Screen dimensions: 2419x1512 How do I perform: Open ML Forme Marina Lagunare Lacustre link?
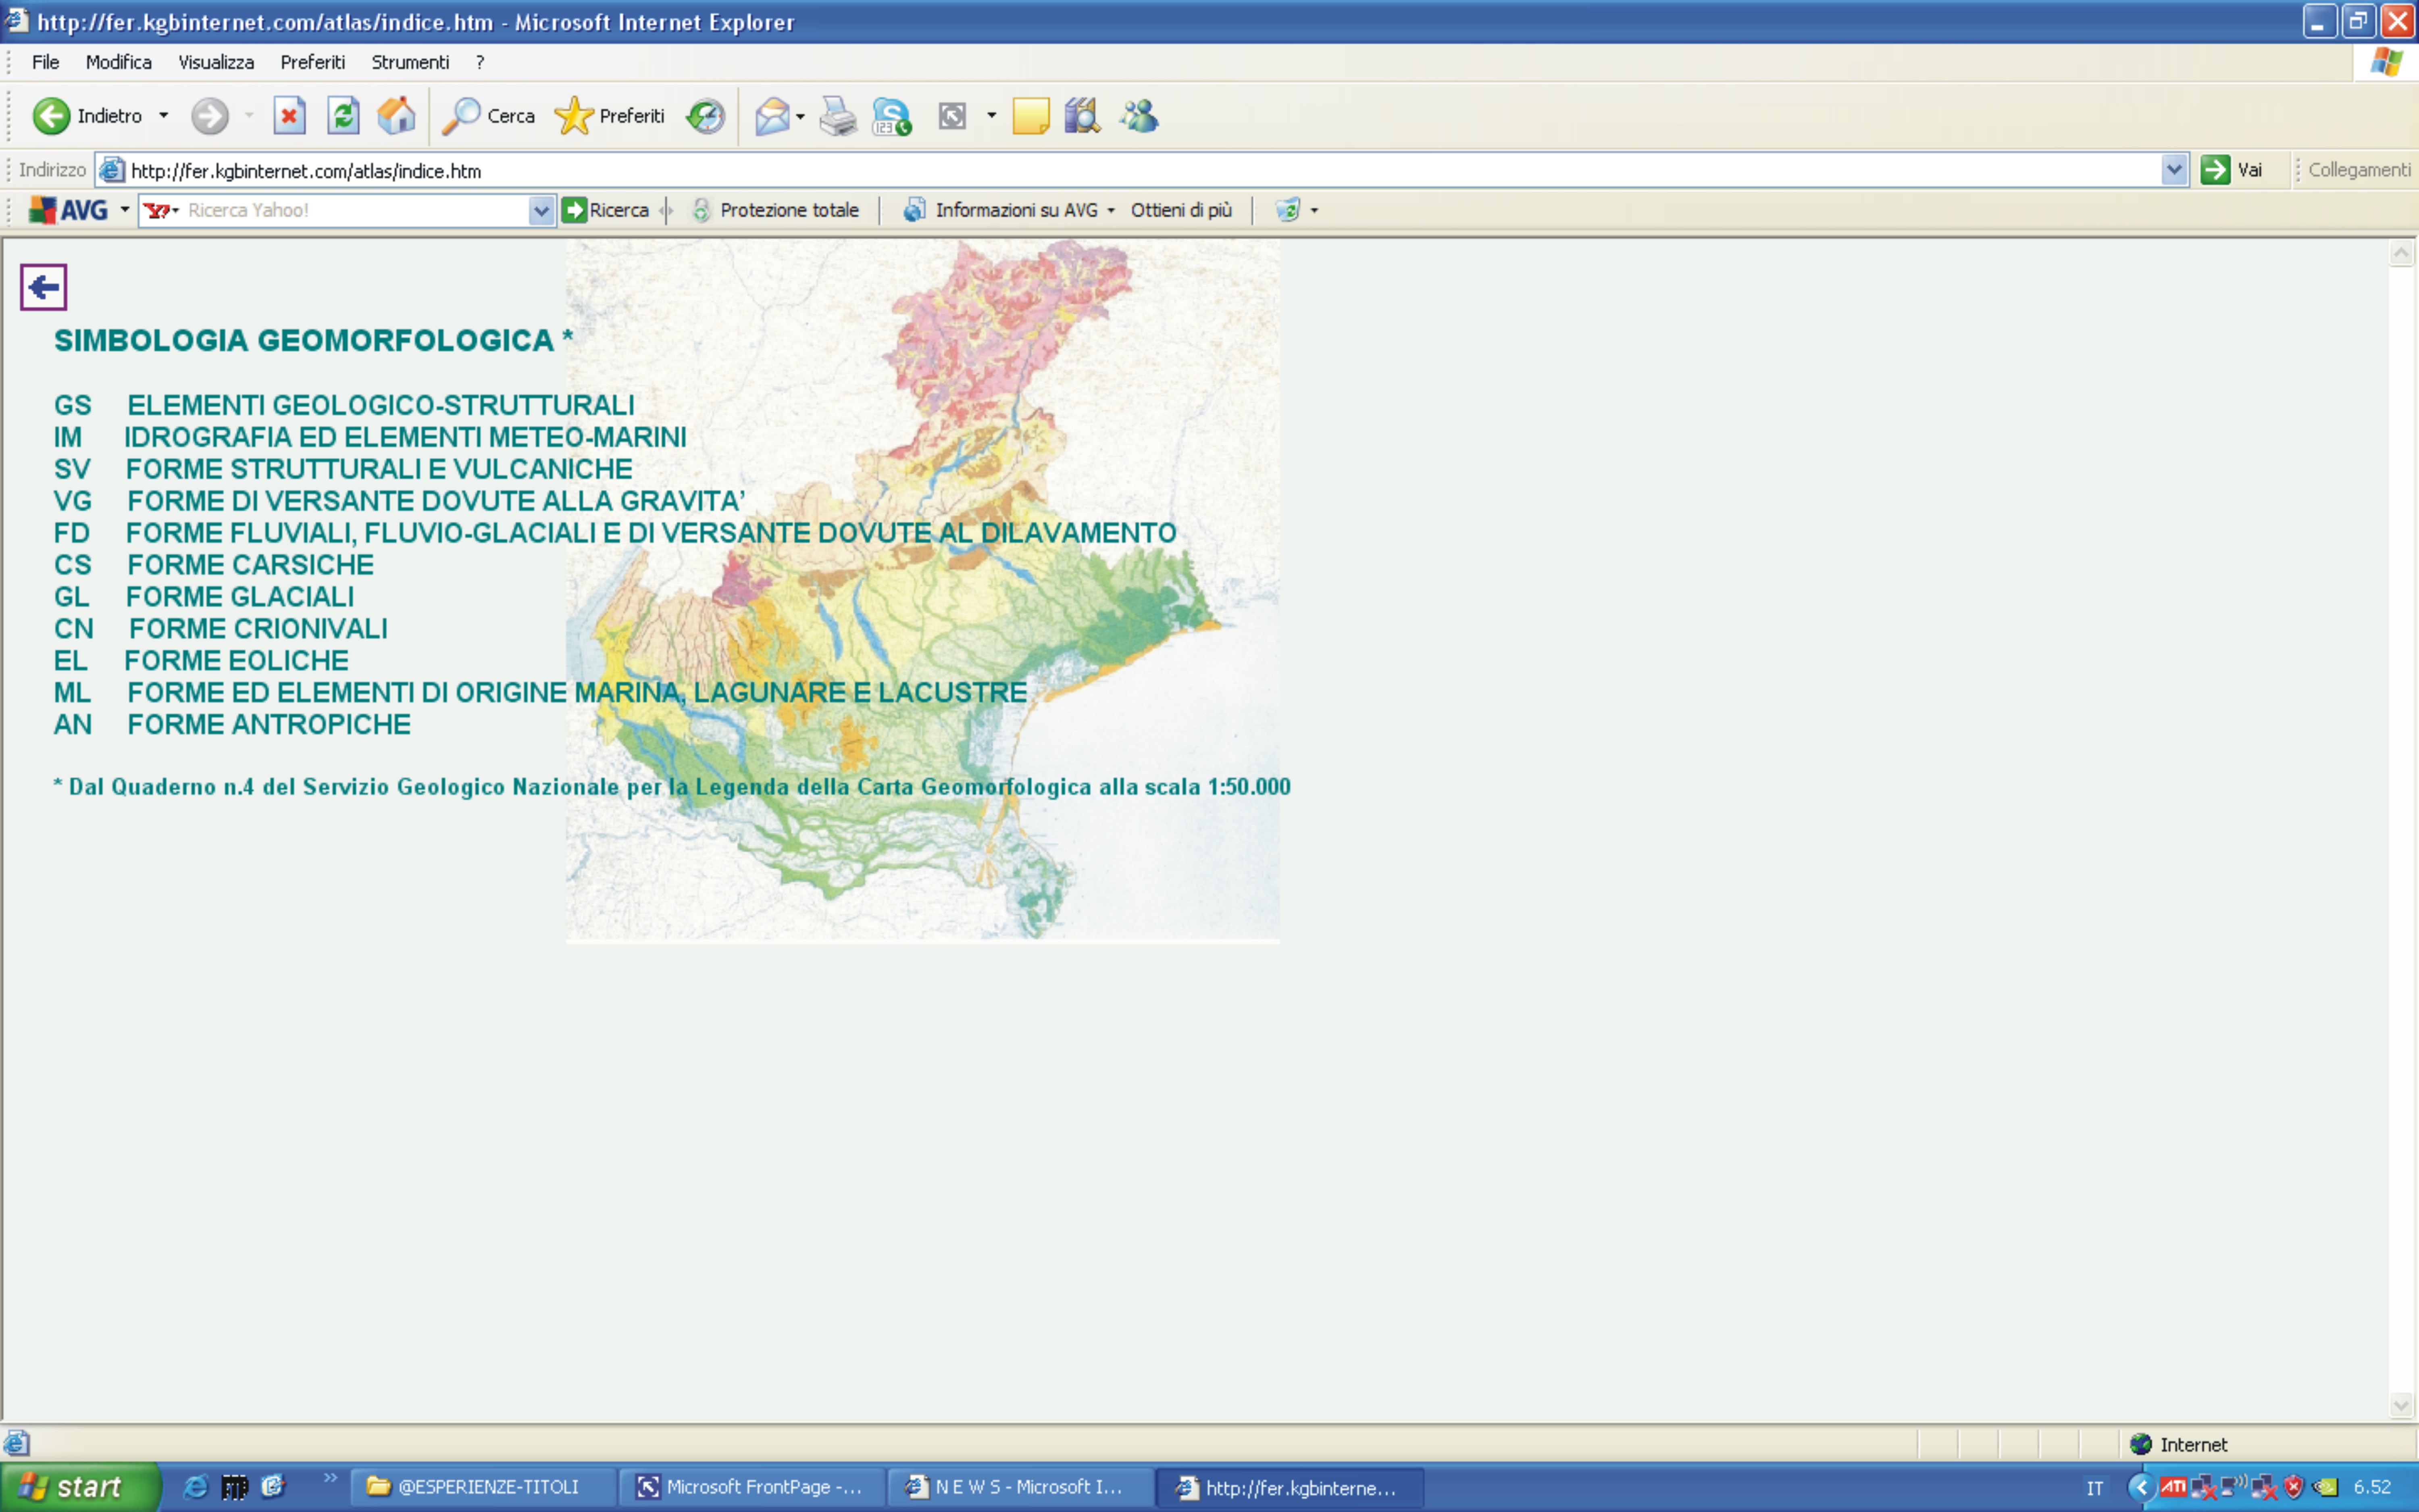pos(541,693)
